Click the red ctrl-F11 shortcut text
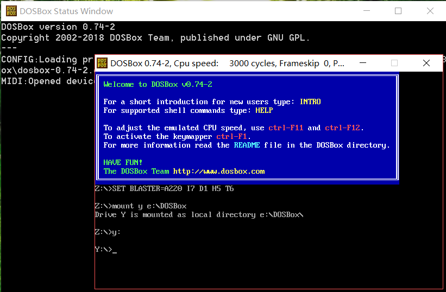The image size is (446, 292). [286, 128]
